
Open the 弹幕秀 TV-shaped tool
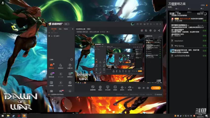pos(70,83)
